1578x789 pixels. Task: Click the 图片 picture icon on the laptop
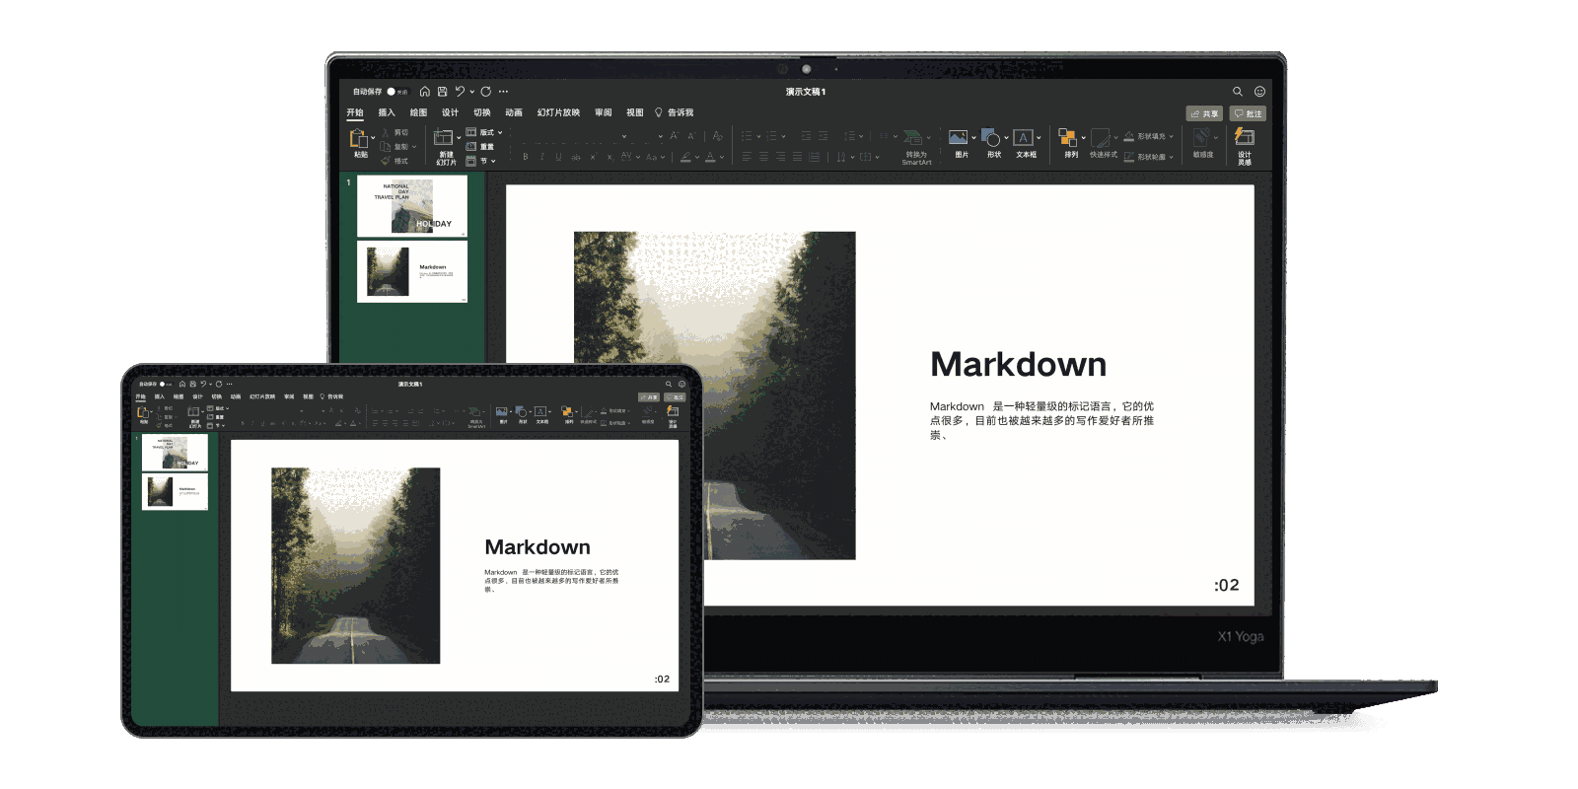[x=958, y=138]
